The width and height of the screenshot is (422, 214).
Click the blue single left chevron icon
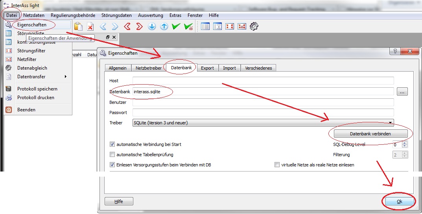pyautogui.click(x=103, y=26)
